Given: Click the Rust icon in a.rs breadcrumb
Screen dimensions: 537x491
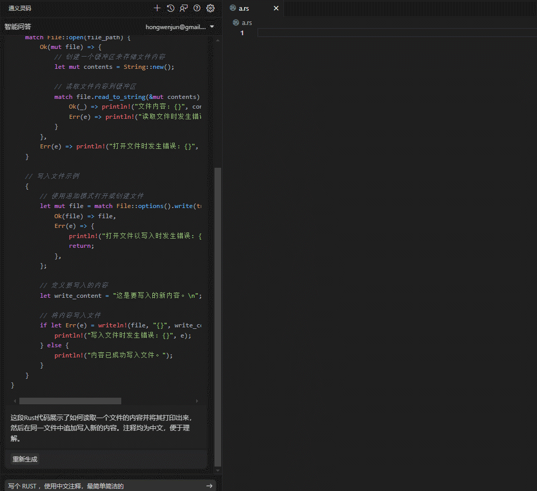Looking at the screenshot, I should point(235,22).
